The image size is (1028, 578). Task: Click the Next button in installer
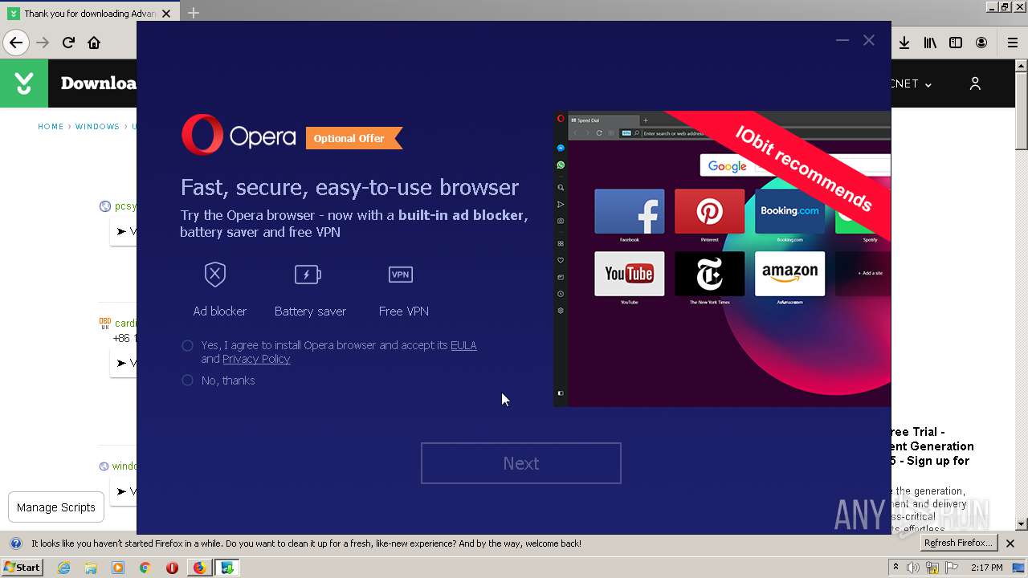(x=521, y=463)
